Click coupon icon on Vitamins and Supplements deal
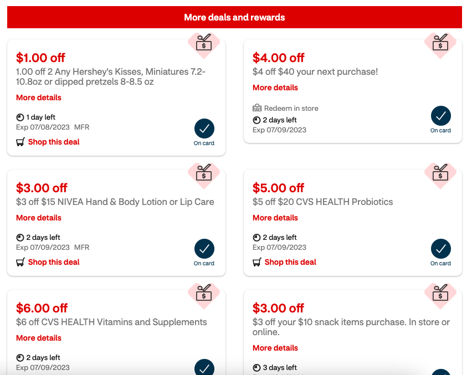472x375 pixels. tap(204, 292)
